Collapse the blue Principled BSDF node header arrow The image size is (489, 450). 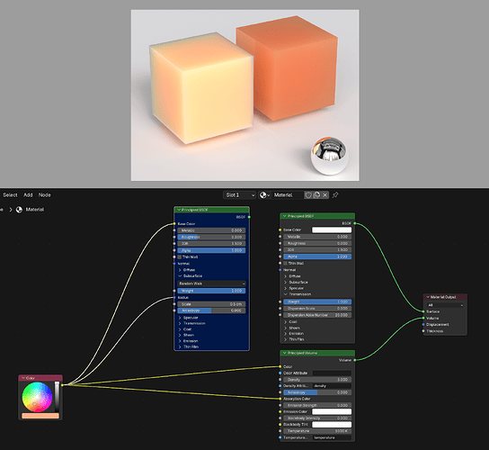(179, 210)
